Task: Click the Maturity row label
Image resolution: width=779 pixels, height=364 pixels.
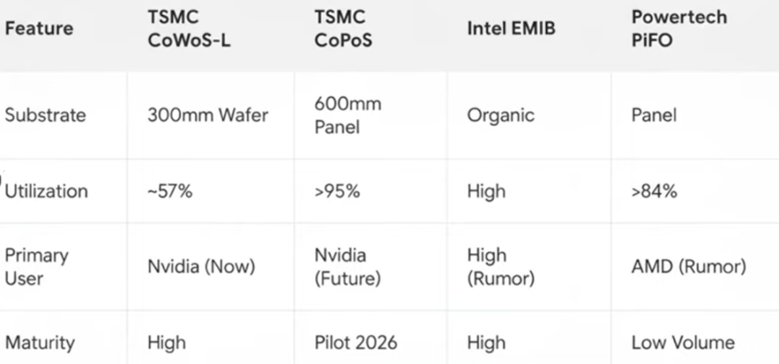Action: pos(40,342)
